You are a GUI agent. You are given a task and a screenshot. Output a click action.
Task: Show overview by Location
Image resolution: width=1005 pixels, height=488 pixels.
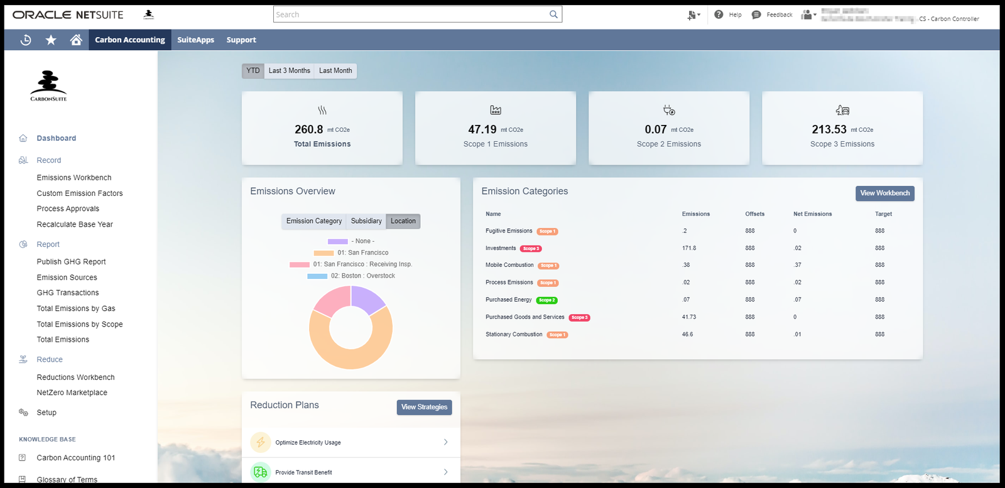tap(403, 221)
